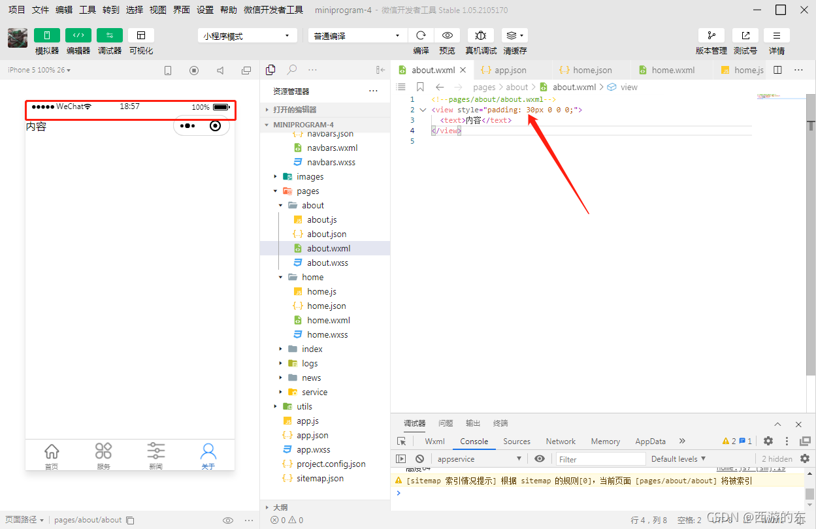
Task: Tap the 首页 tab in simulator
Action: (52, 456)
